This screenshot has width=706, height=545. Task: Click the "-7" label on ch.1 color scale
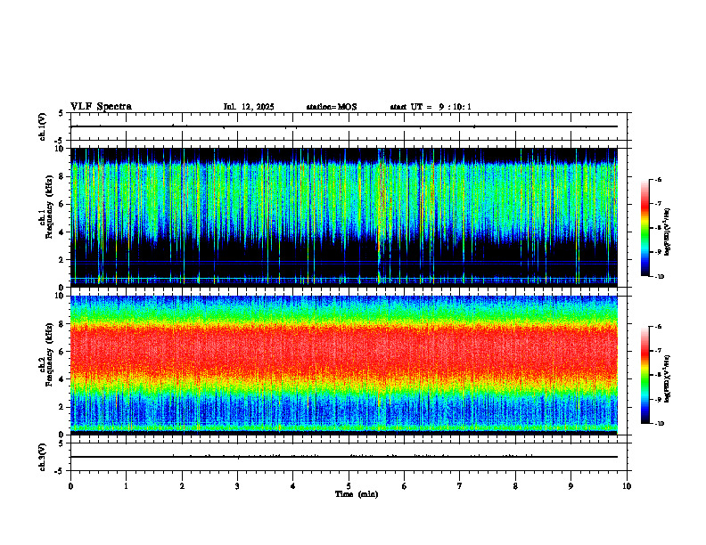click(x=658, y=204)
